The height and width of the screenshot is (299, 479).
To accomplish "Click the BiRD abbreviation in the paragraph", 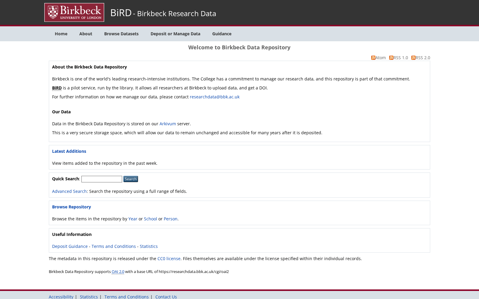I will (x=57, y=88).
